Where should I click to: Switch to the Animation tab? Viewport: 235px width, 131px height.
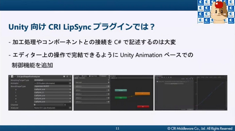tap(112, 76)
